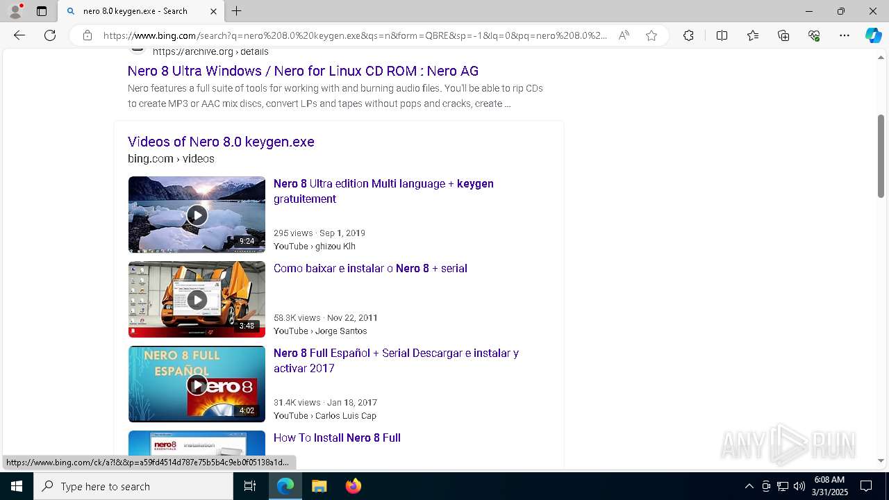Click YouTube › ghizou Klh source text
The image size is (889, 500).
(314, 247)
